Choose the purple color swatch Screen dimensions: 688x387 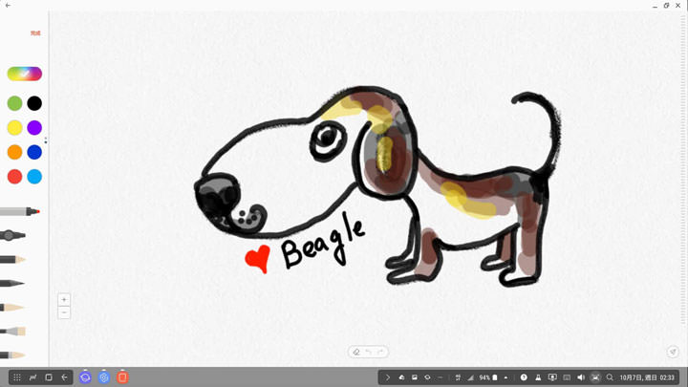[x=34, y=128]
